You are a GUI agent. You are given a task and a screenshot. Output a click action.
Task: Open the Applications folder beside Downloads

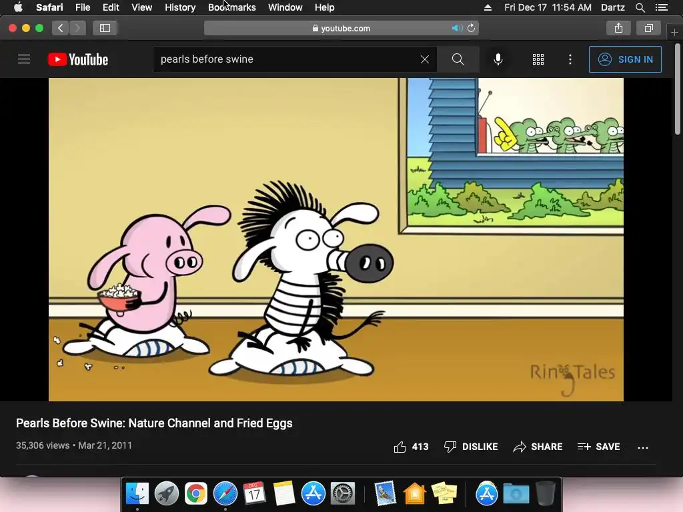point(486,493)
